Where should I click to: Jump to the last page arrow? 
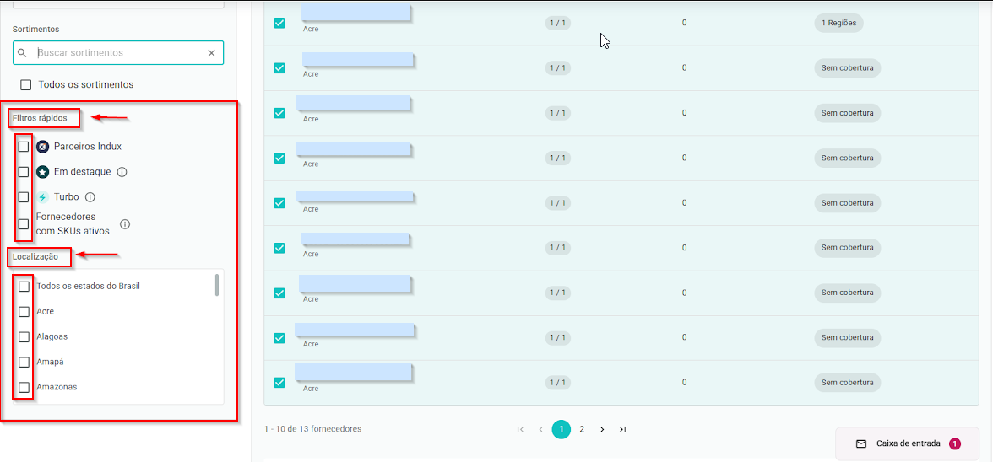point(622,430)
